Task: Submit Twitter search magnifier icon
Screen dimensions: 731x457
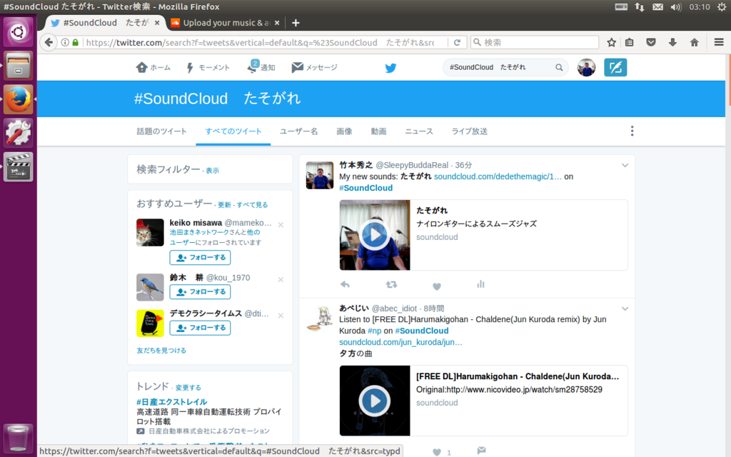Action: tap(559, 68)
